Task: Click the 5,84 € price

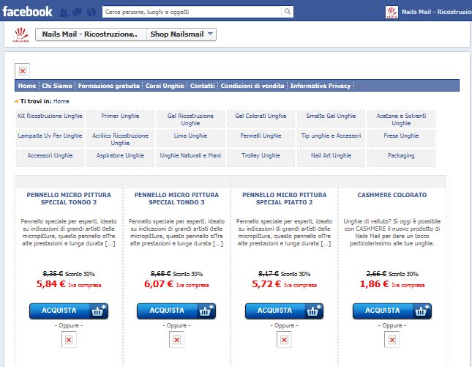Action: point(51,284)
